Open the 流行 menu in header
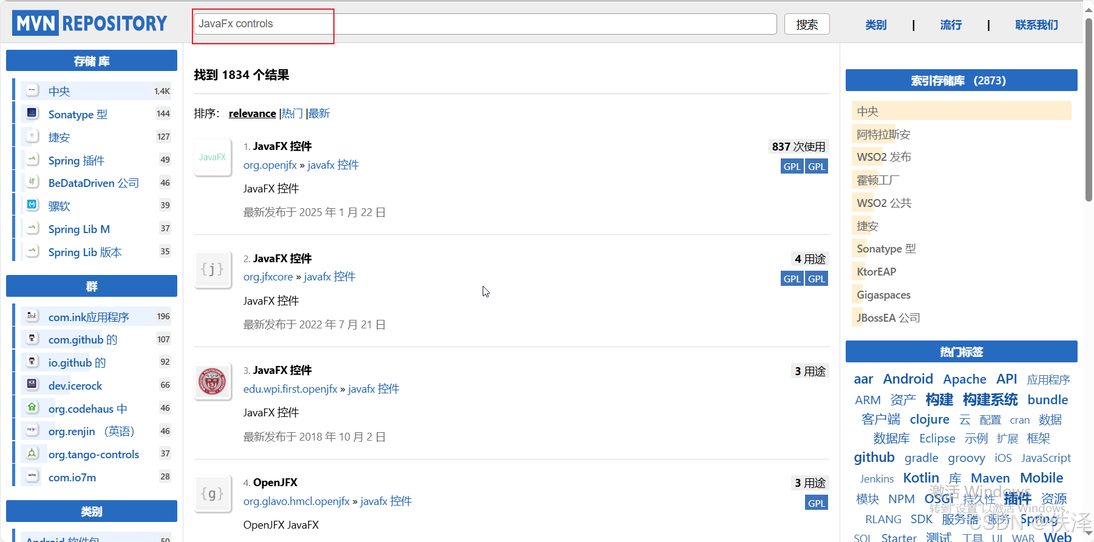This screenshot has height=542, width=1094. [951, 25]
